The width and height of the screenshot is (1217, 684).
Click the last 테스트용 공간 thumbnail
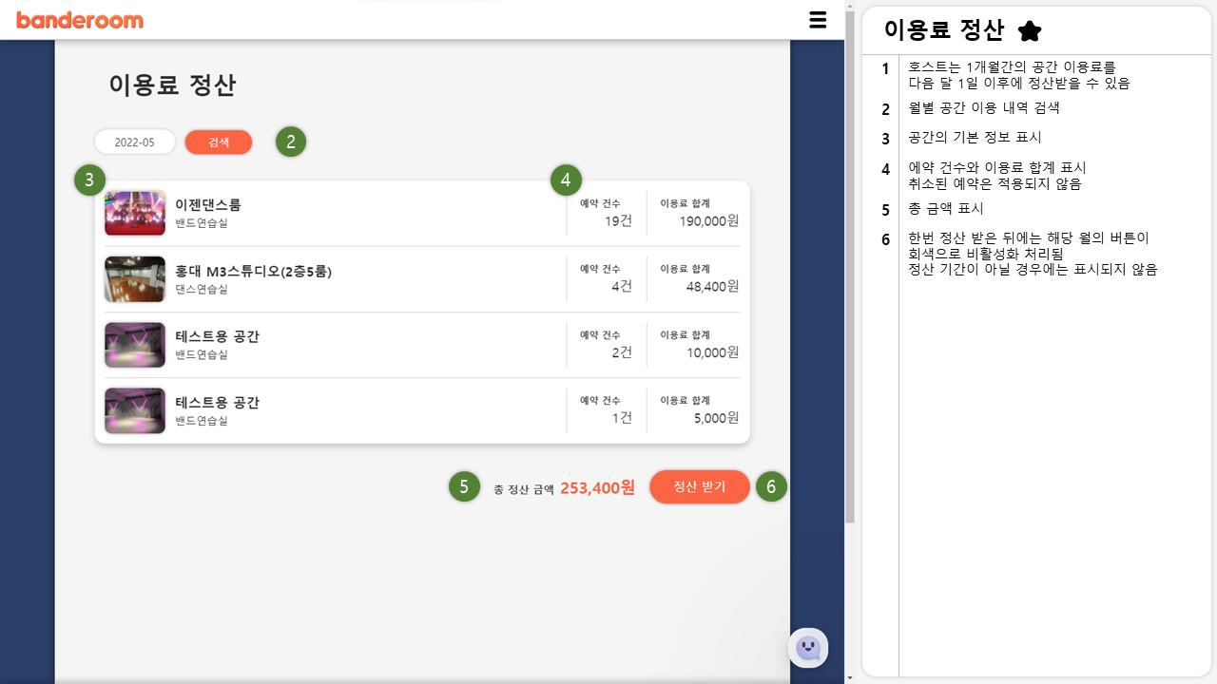point(134,409)
